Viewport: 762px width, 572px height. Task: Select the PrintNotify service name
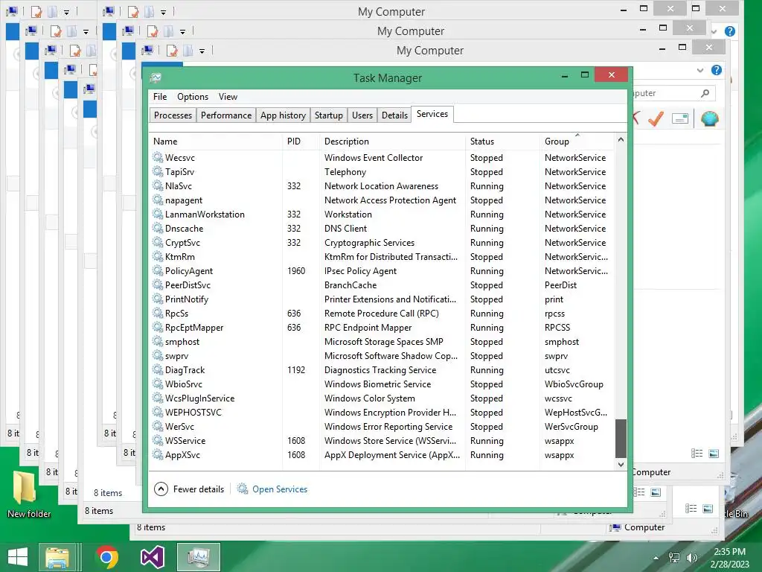pos(187,299)
